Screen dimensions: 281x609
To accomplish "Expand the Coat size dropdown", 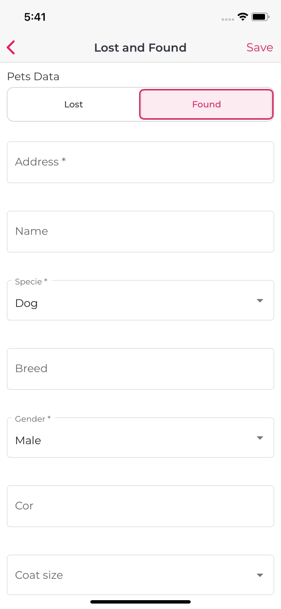I will [x=140, y=575].
